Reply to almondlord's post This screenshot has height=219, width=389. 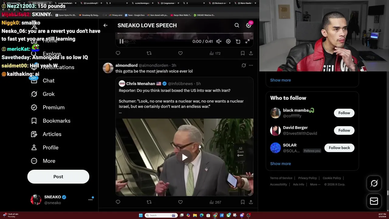118,202
